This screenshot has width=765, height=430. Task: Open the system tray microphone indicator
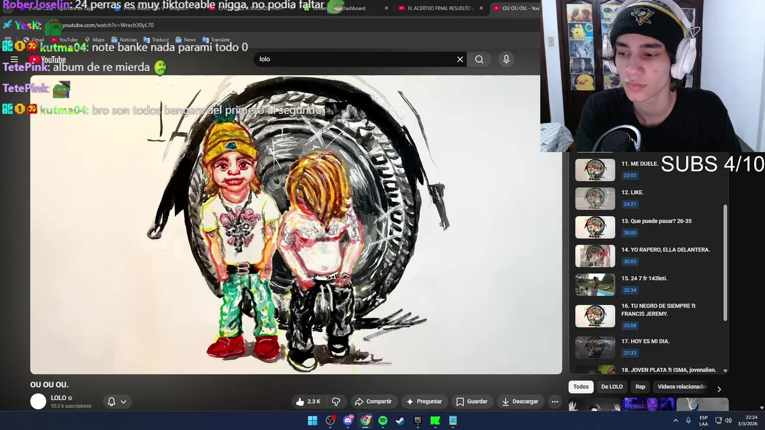(688, 420)
